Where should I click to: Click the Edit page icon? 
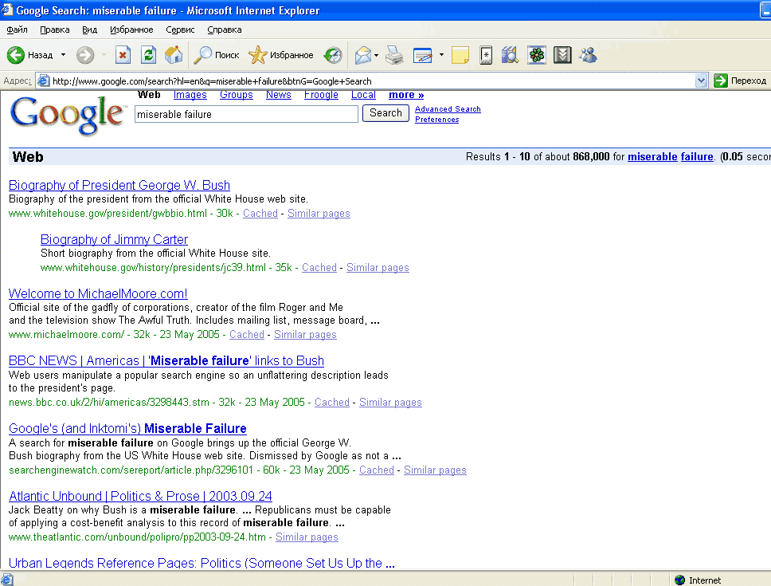422,55
